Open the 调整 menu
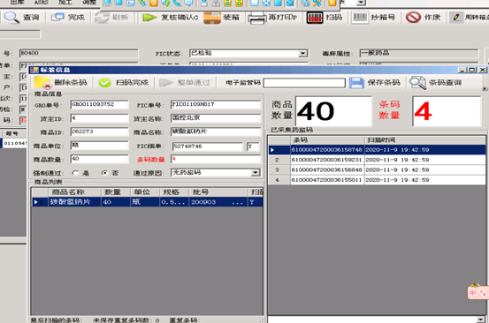 tap(89, 3)
